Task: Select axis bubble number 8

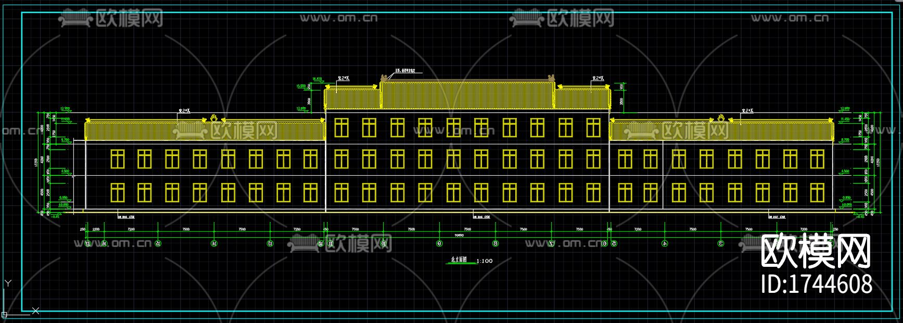Action: (495, 243)
